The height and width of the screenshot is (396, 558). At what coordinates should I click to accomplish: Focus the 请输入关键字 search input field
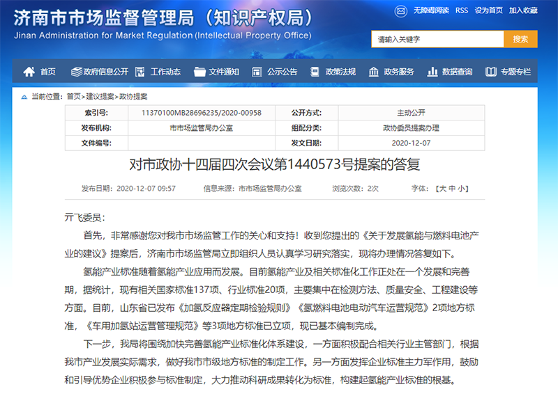point(437,40)
